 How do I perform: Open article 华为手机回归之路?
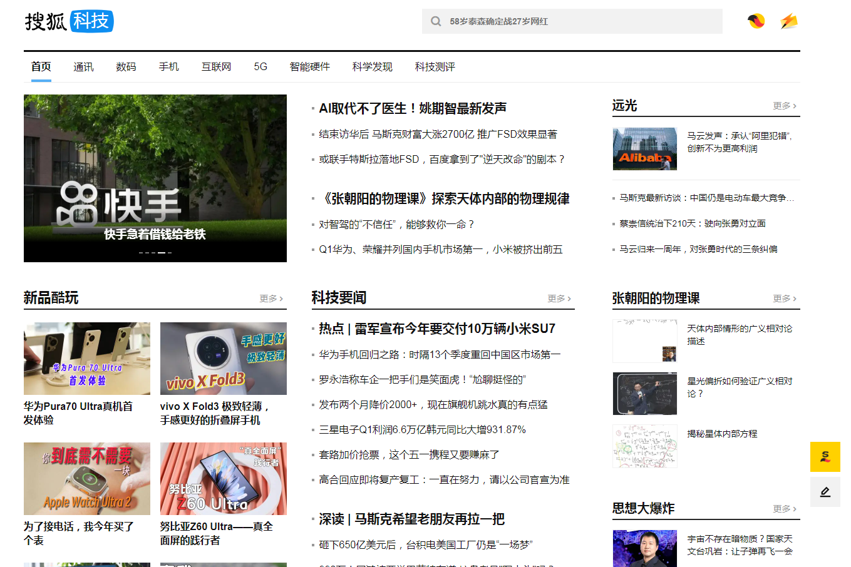click(x=440, y=354)
